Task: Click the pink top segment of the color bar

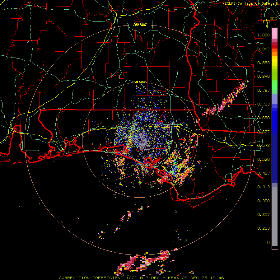Action: click(x=275, y=33)
